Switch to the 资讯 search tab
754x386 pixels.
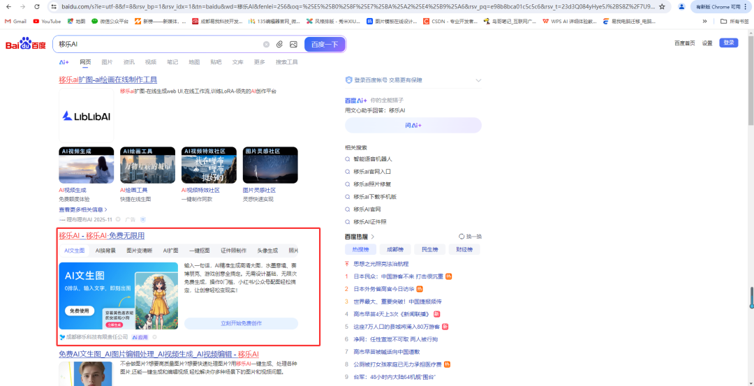coord(129,62)
